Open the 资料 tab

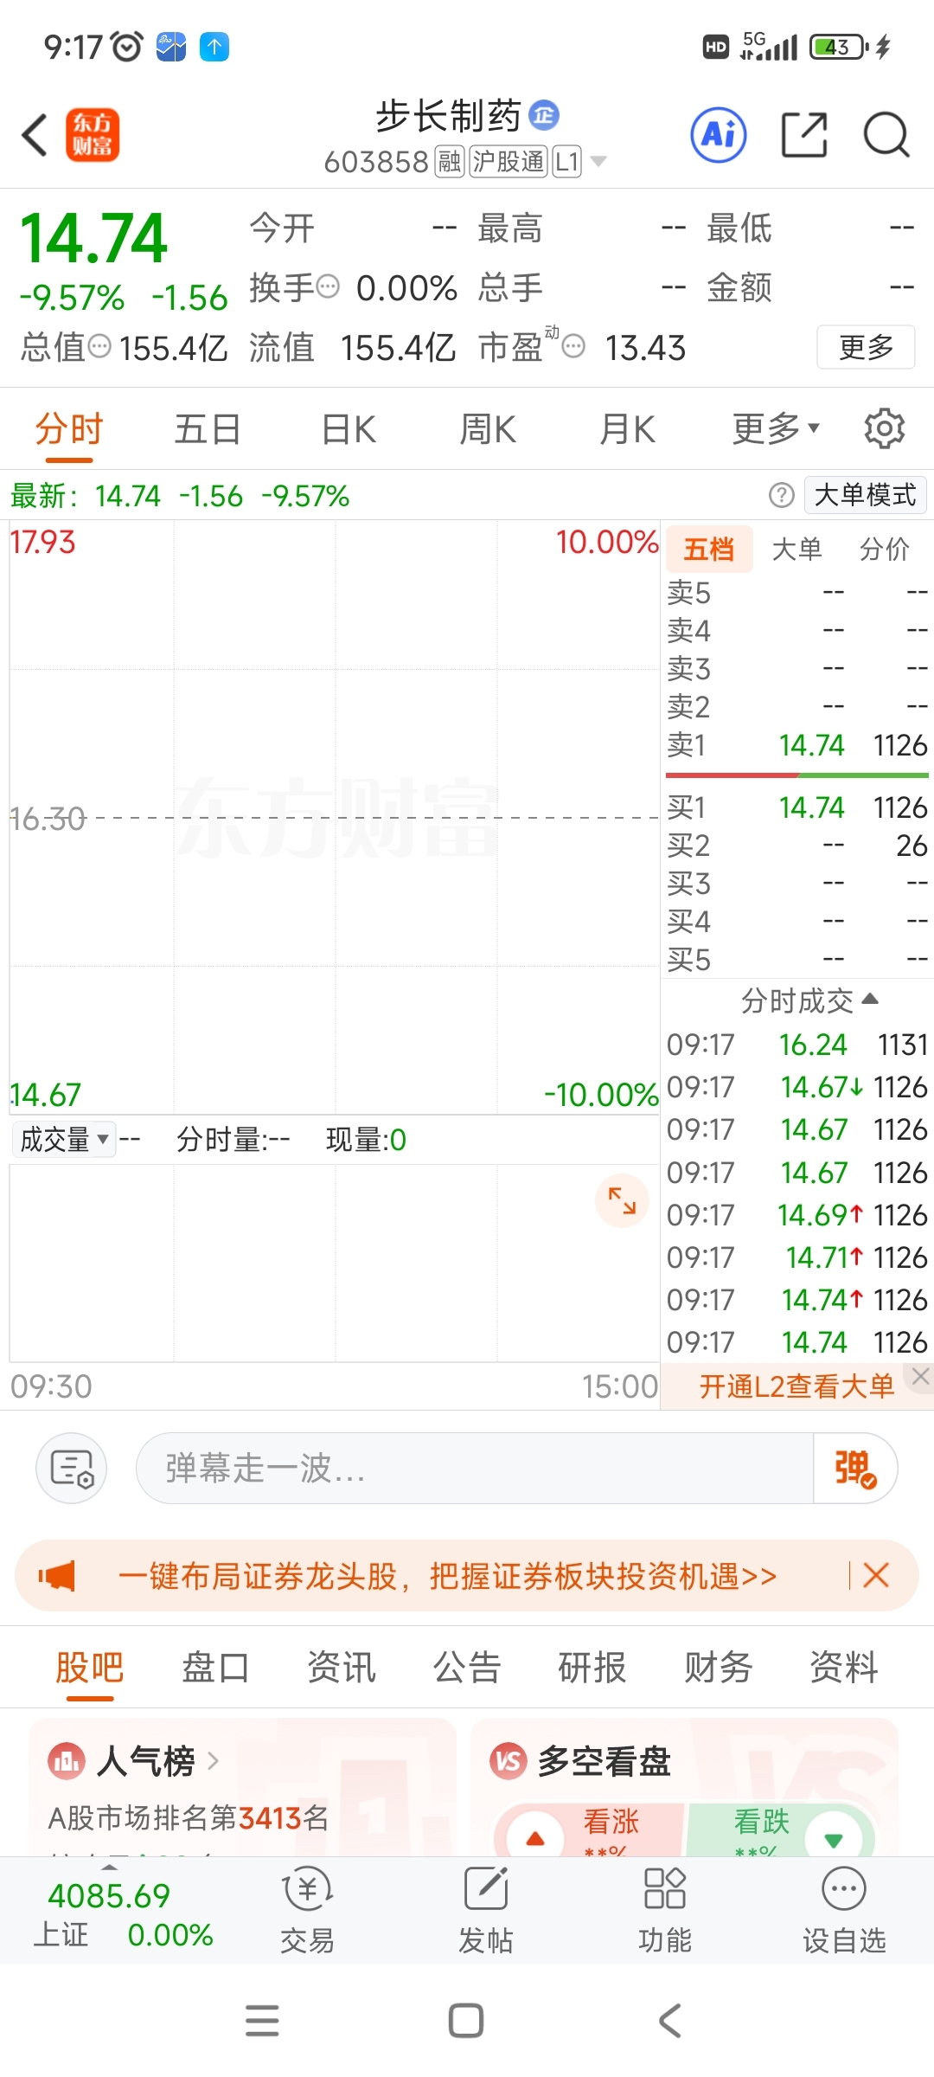[844, 1667]
